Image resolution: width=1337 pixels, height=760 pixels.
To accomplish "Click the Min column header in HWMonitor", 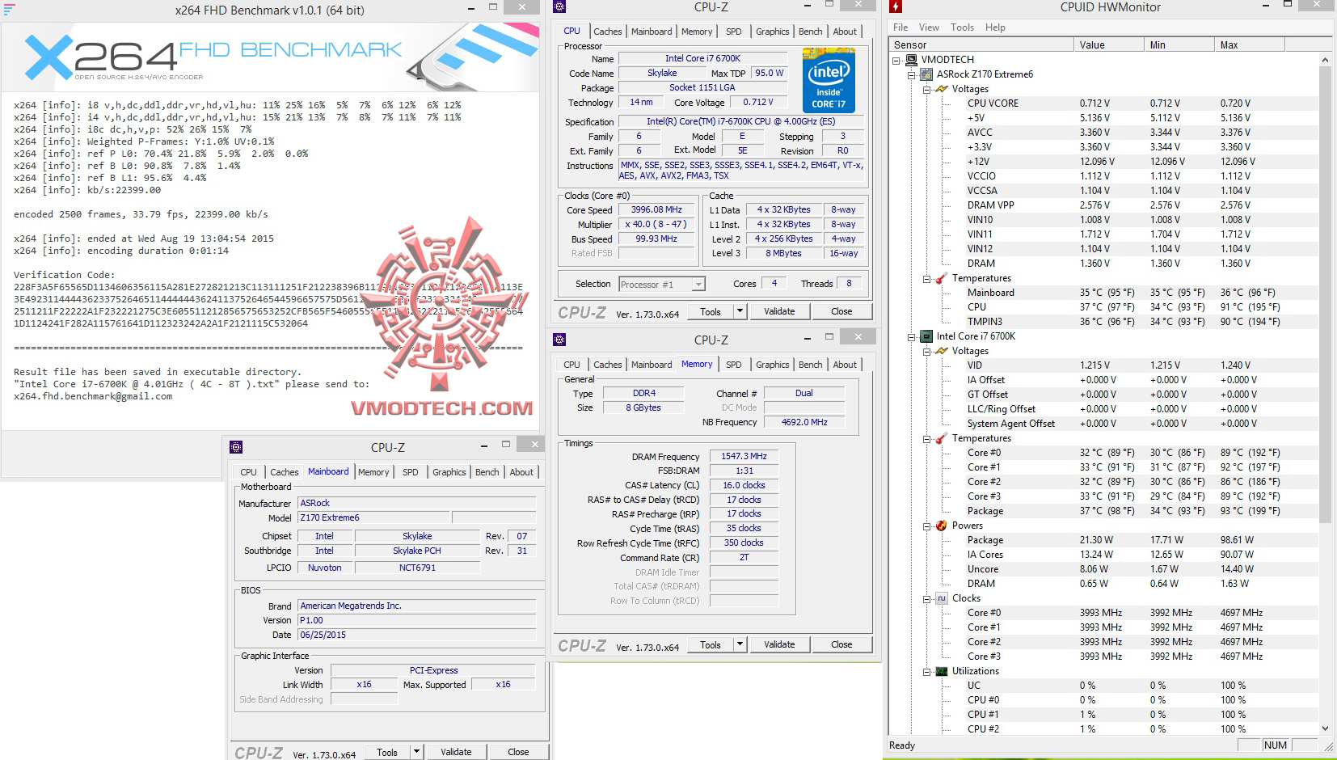I will click(x=1179, y=45).
